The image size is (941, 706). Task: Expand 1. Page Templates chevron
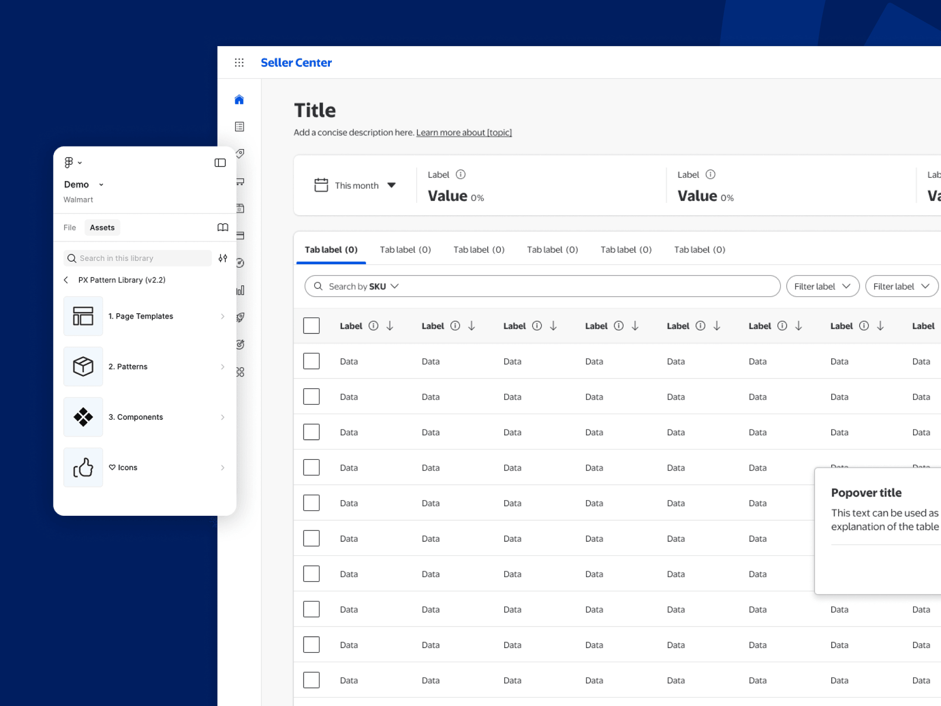[x=223, y=316]
